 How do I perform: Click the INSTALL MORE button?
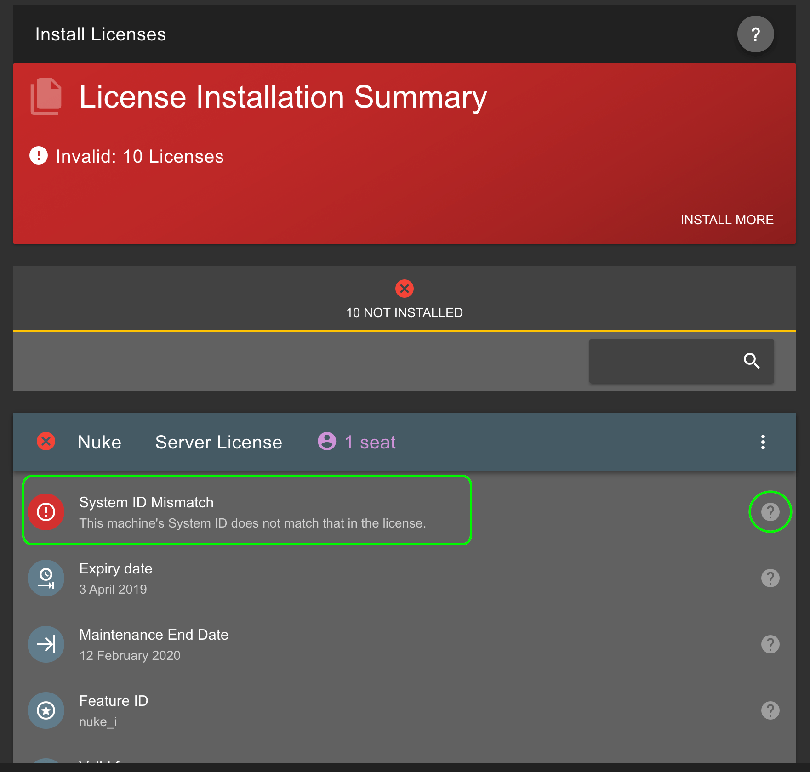pyautogui.click(x=727, y=220)
